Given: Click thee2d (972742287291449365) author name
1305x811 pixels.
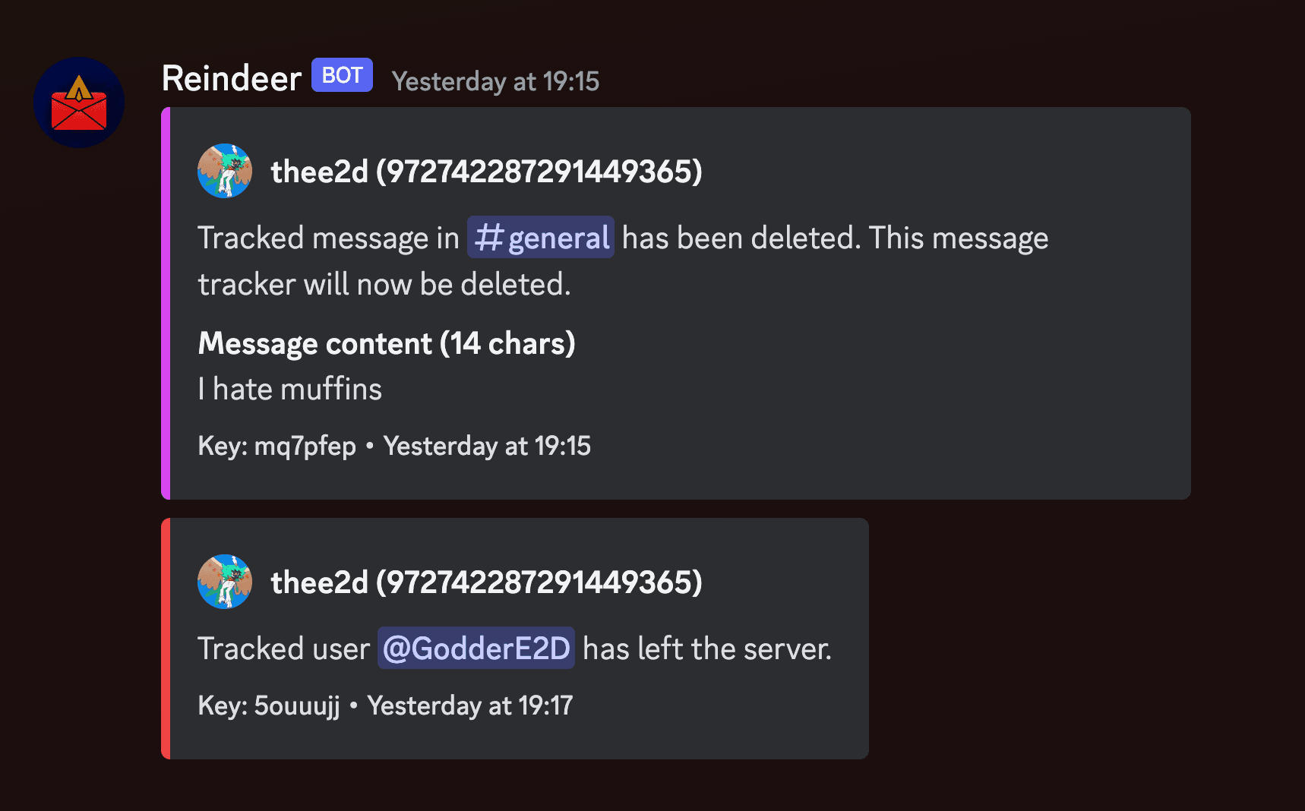Looking at the screenshot, I should (x=488, y=172).
